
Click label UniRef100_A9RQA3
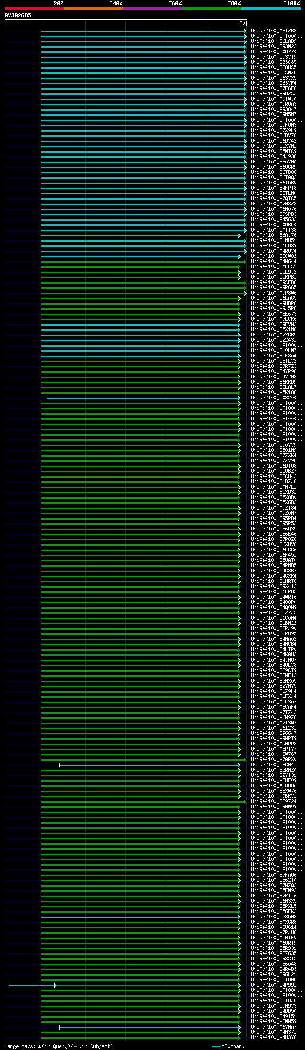click(x=274, y=104)
